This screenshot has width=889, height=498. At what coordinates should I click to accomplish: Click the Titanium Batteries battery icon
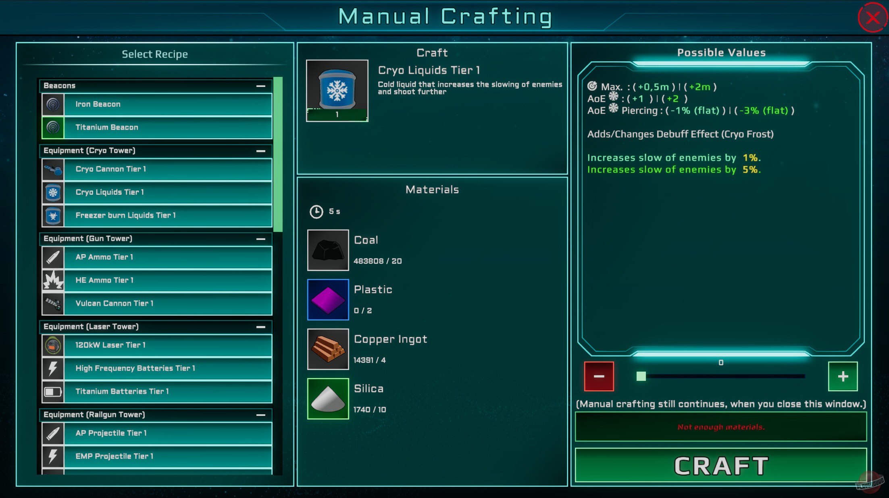54,391
